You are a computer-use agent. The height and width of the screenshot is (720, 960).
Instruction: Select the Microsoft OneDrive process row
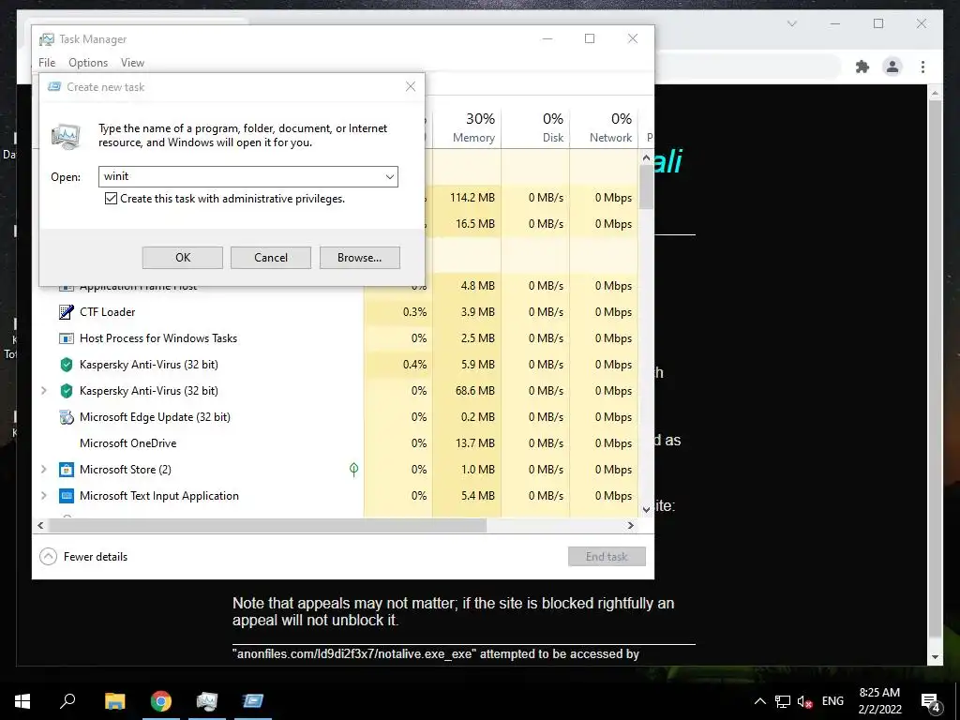pyautogui.click(x=335, y=443)
